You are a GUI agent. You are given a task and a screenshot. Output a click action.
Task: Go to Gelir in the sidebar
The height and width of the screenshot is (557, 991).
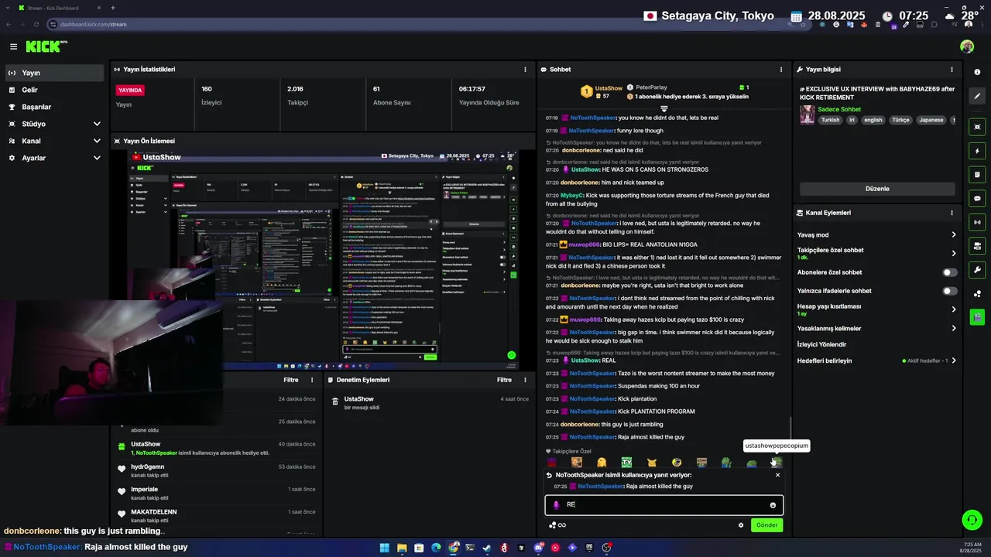[x=53, y=90]
